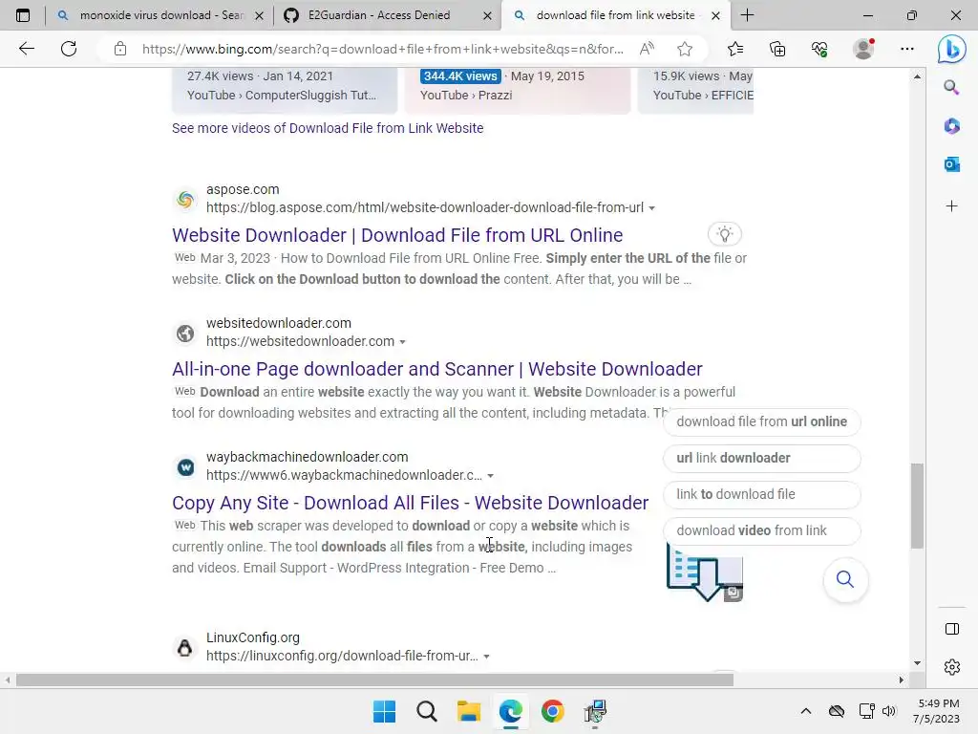This screenshot has height=734, width=978.
Task: Add this page to favorites
Action: click(x=685, y=49)
